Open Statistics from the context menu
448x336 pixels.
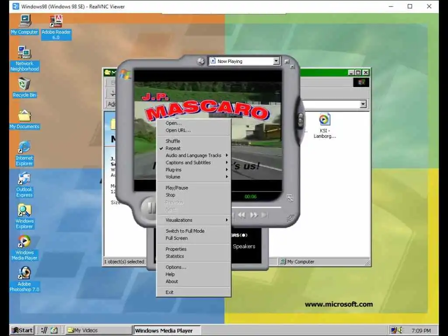pyautogui.click(x=194, y=256)
